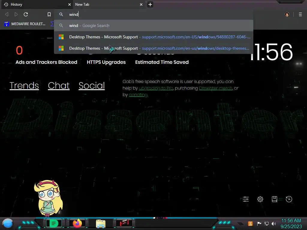Click the Microsoft logo of the first Desktop Themes suggestion
This screenshot has height=230, width=307.
click(x=61, y=37)
